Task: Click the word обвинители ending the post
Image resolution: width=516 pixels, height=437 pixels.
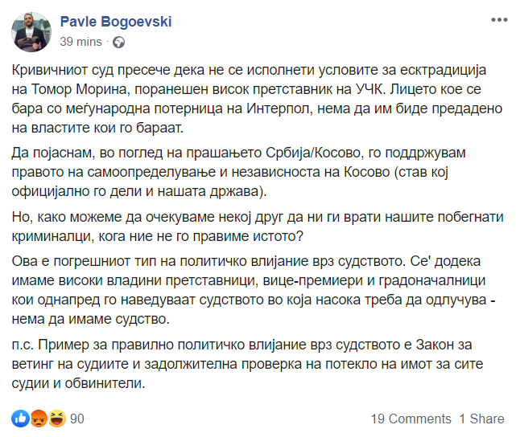Action: [x=105, y=383]
